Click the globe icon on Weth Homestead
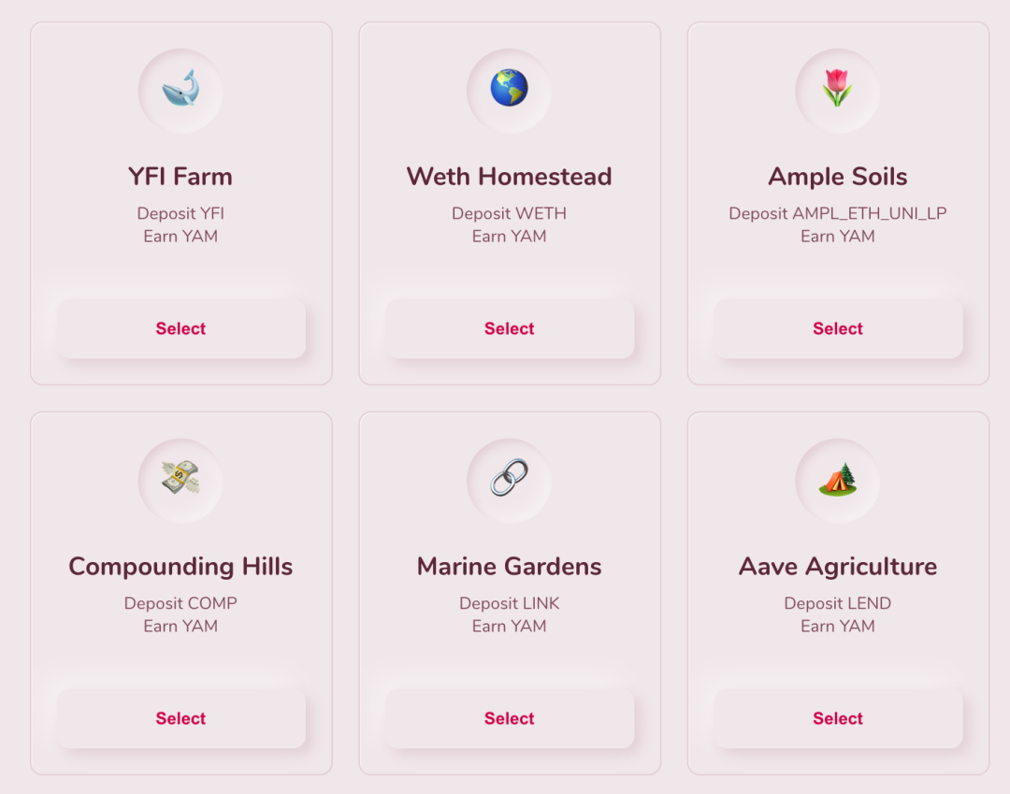Viewport: 1010px width, 794px height. (x=509, y=88)
